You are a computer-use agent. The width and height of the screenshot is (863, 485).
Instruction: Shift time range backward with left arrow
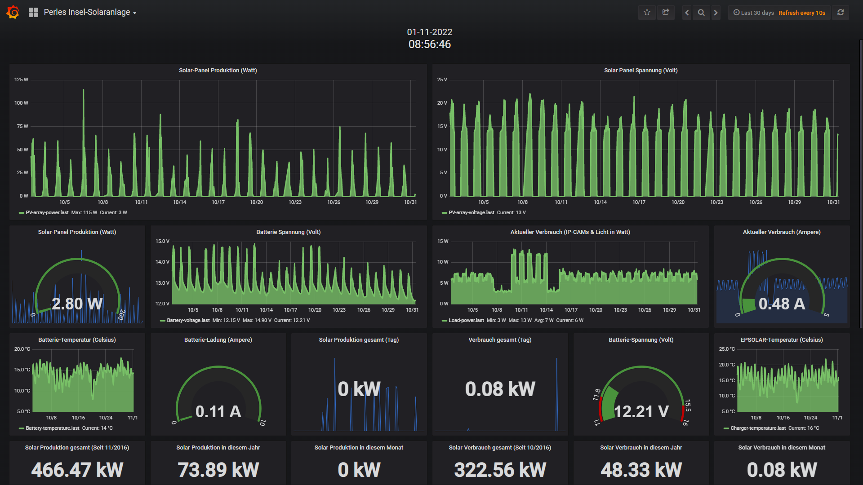tap(687, 13)
